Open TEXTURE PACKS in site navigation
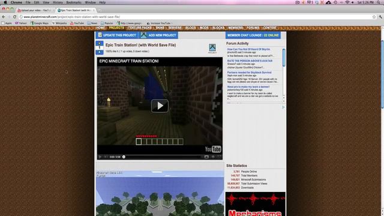 click(140, 28)
